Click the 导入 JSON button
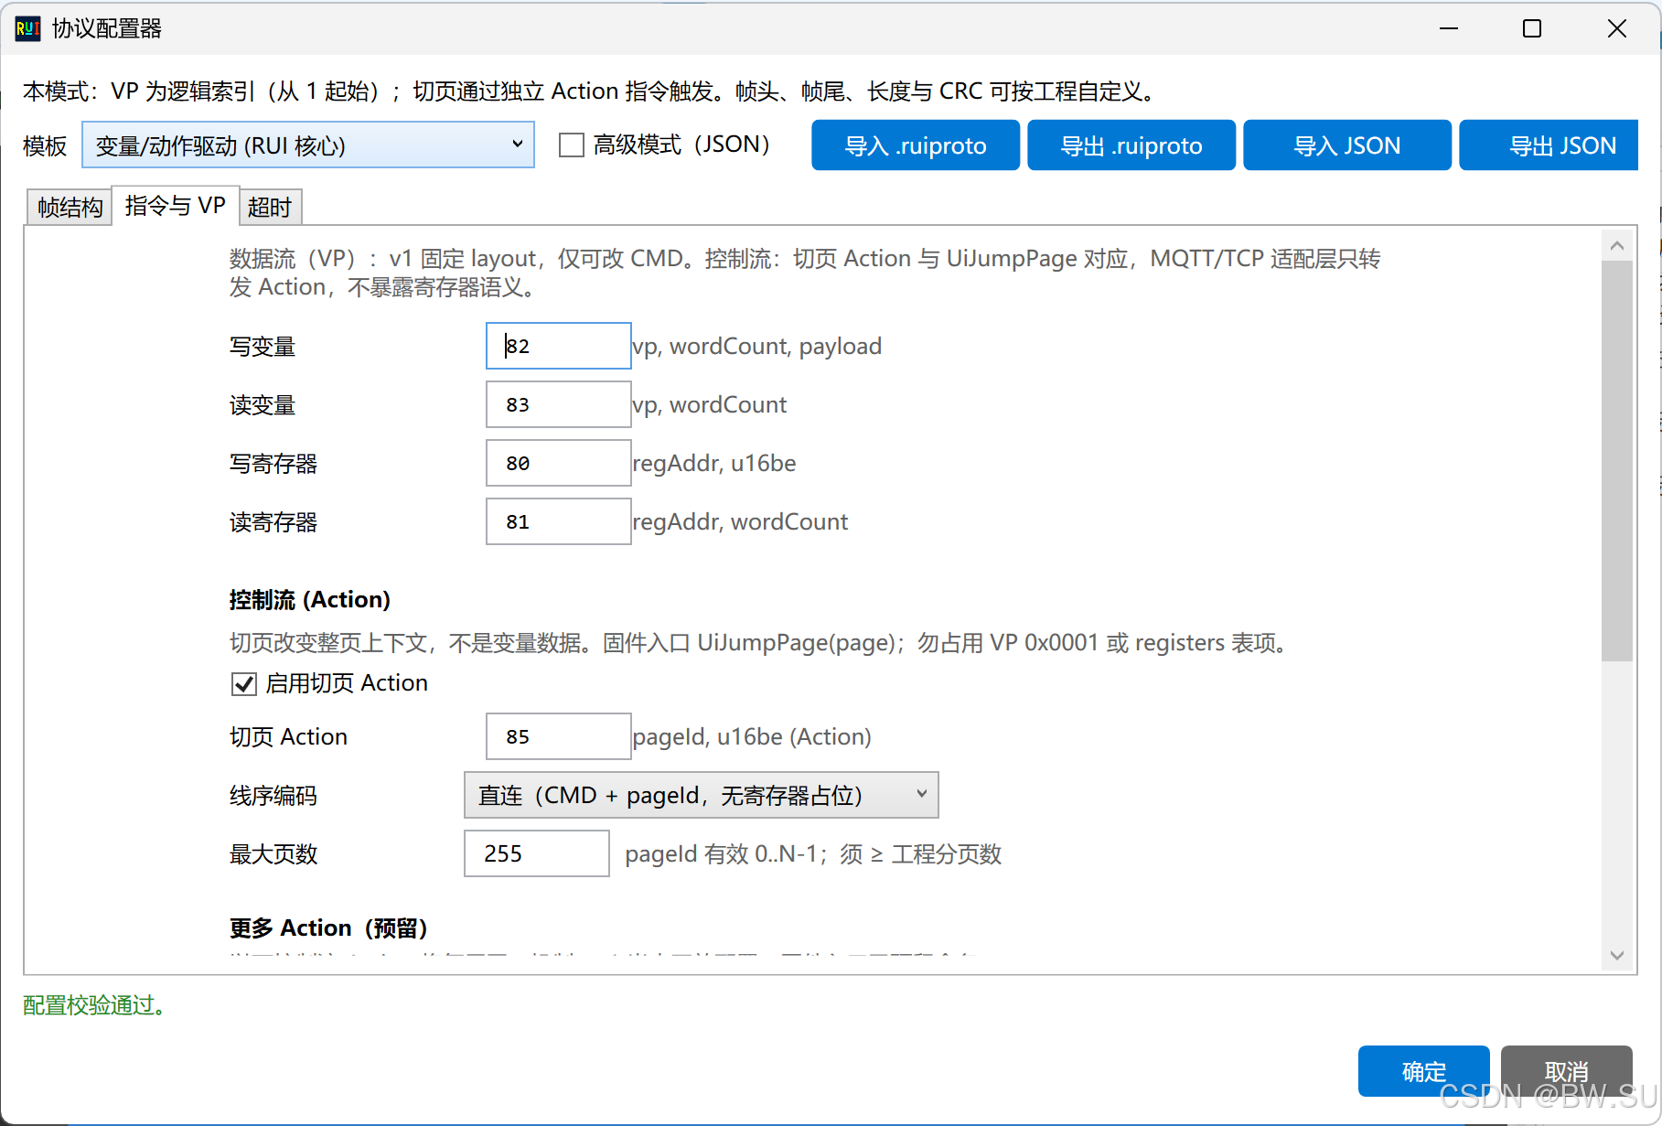Viewport: 1662px width, 1126px height. [x=1347, y=145]
